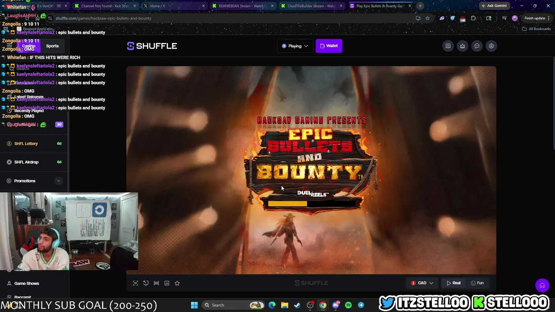Screen dimensions: 555x312
Task: Open All Bookmarks folder
Action: [x=536, y=29]
